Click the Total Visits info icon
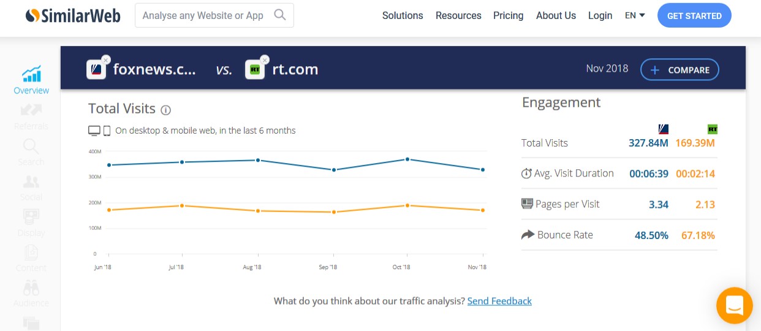 point(165,110)
